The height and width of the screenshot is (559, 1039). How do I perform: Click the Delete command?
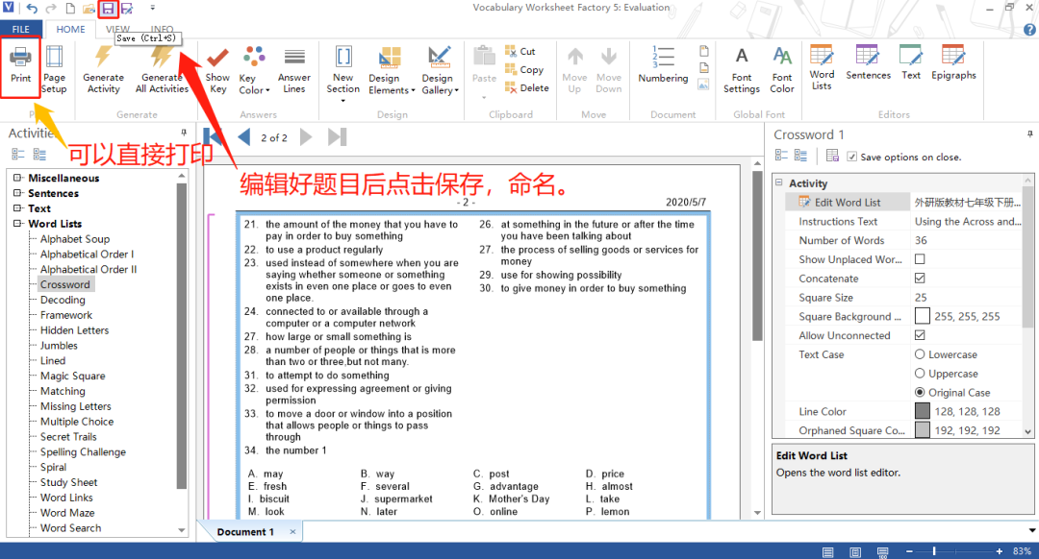click(x=527, y=87)
